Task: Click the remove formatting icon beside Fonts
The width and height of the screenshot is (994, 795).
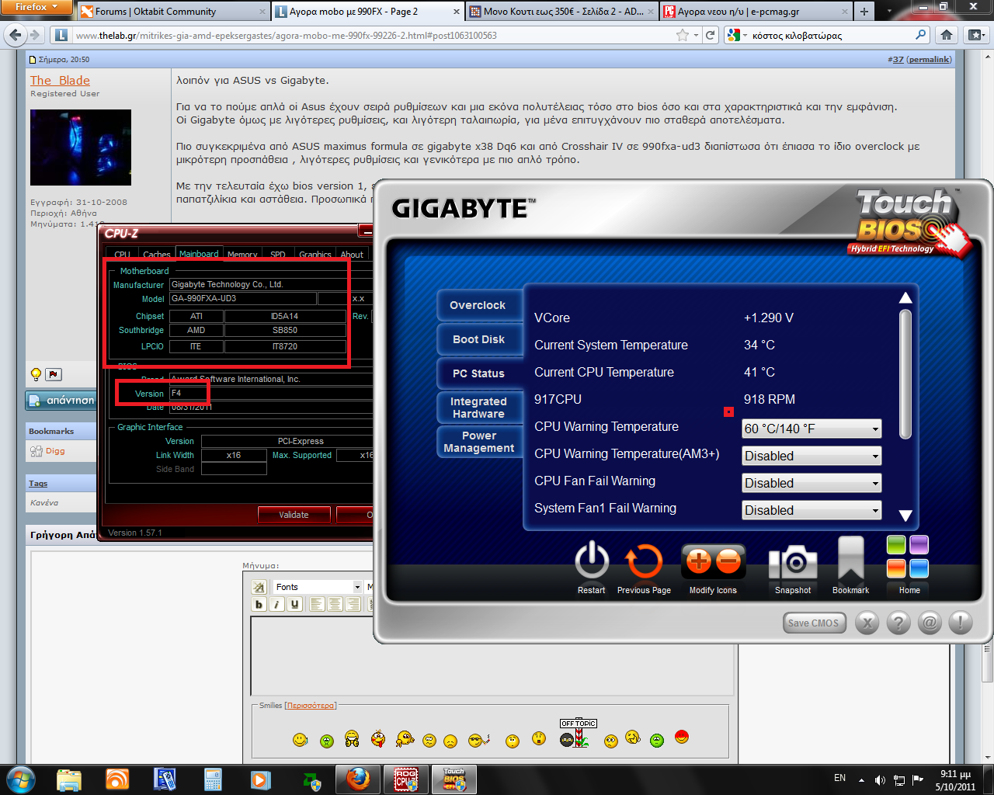Action: pos(259,587)
